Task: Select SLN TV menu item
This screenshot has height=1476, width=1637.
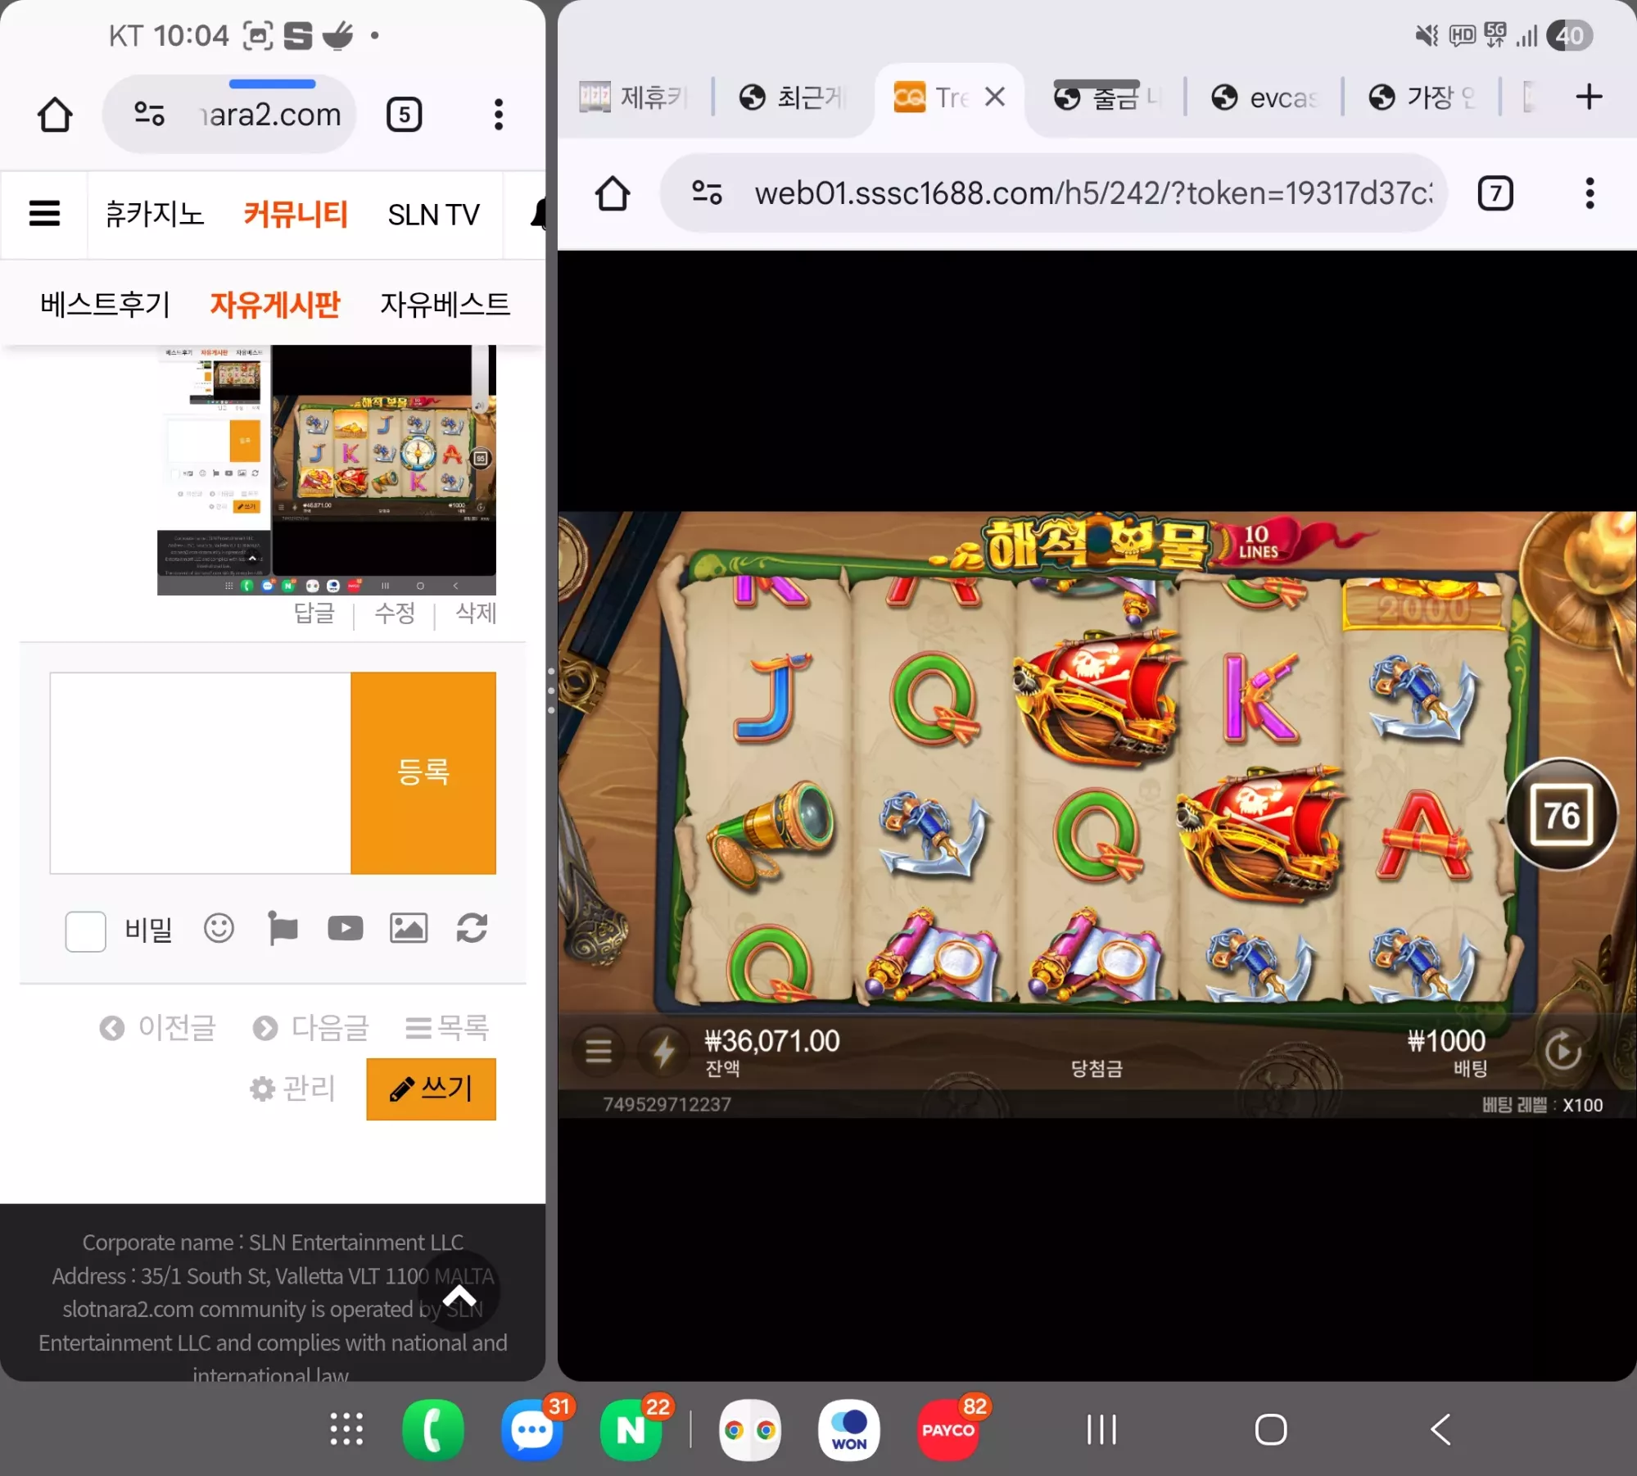Action: [433, 215]
